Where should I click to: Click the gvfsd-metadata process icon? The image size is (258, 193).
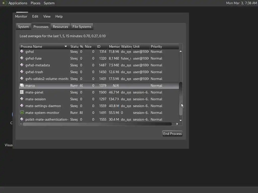22,65
